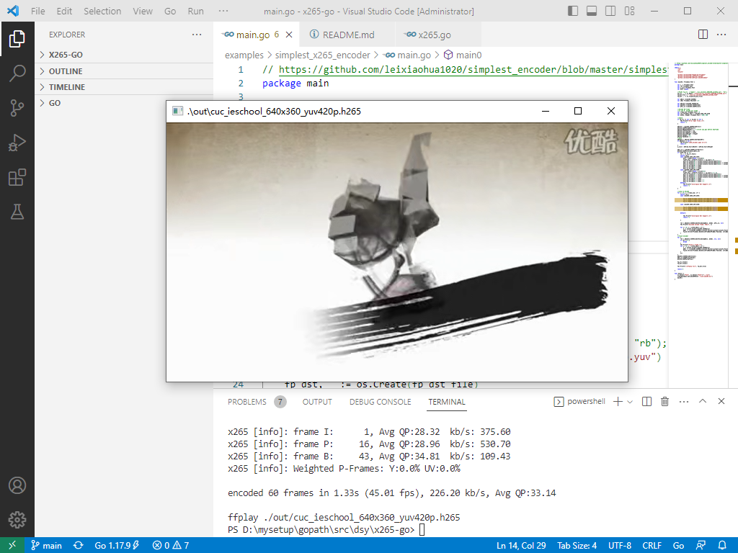
Task: Open the Run menu
Action: 195,11
